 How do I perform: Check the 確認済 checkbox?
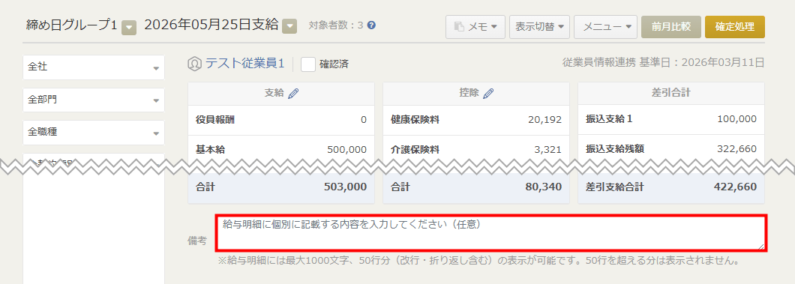(x=308, y=64)
